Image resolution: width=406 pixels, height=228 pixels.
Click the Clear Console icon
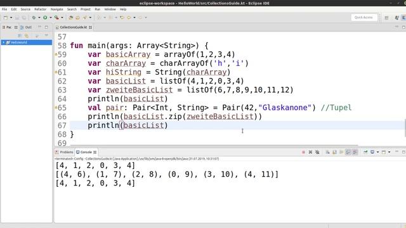(327, 152)
